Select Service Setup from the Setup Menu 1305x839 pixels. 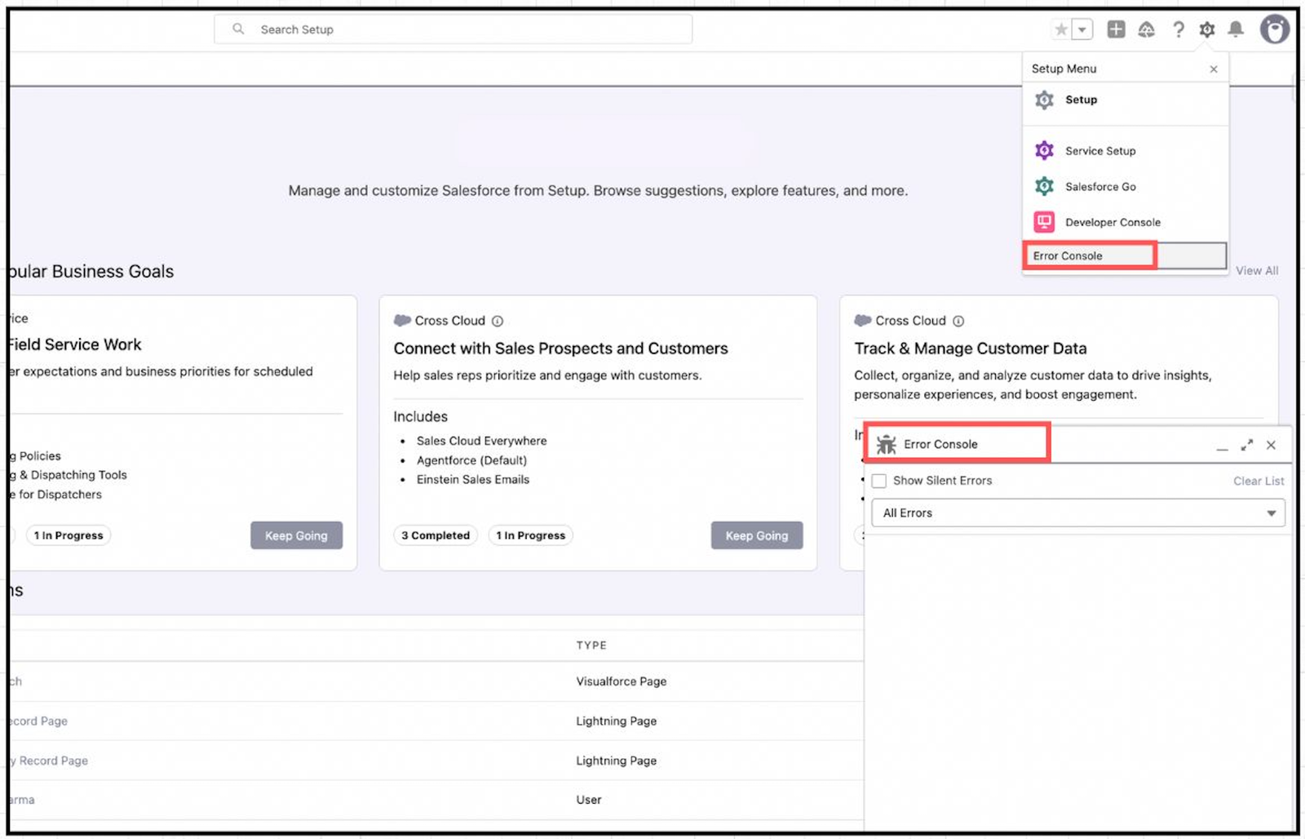tap(1099, 150)
